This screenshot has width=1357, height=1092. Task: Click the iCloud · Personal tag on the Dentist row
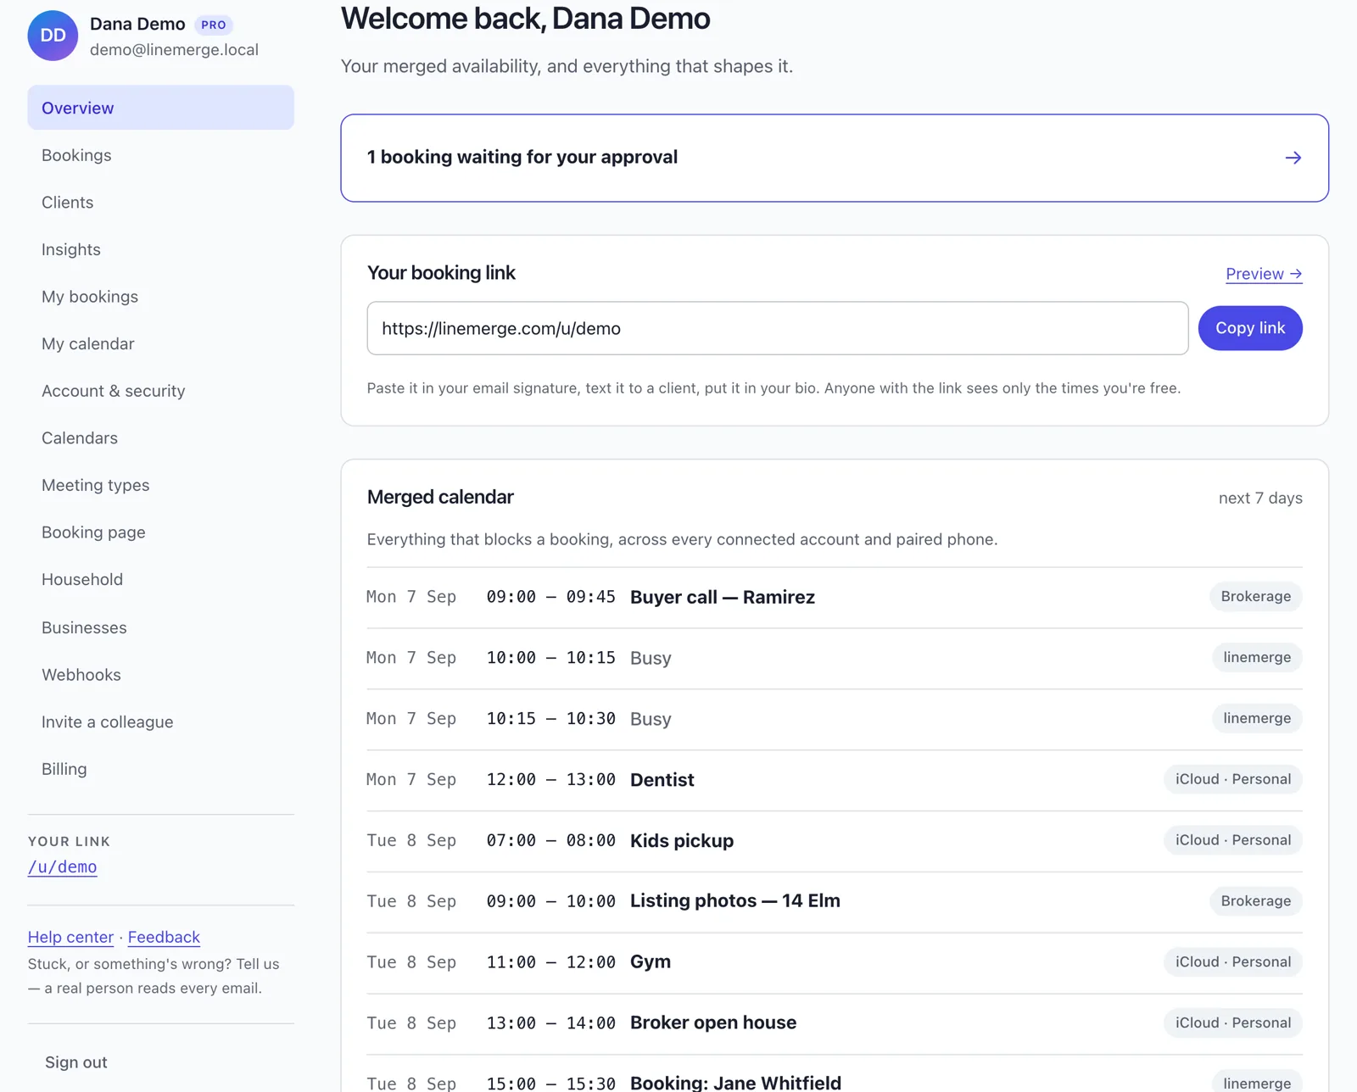[x=1232, y=780]
